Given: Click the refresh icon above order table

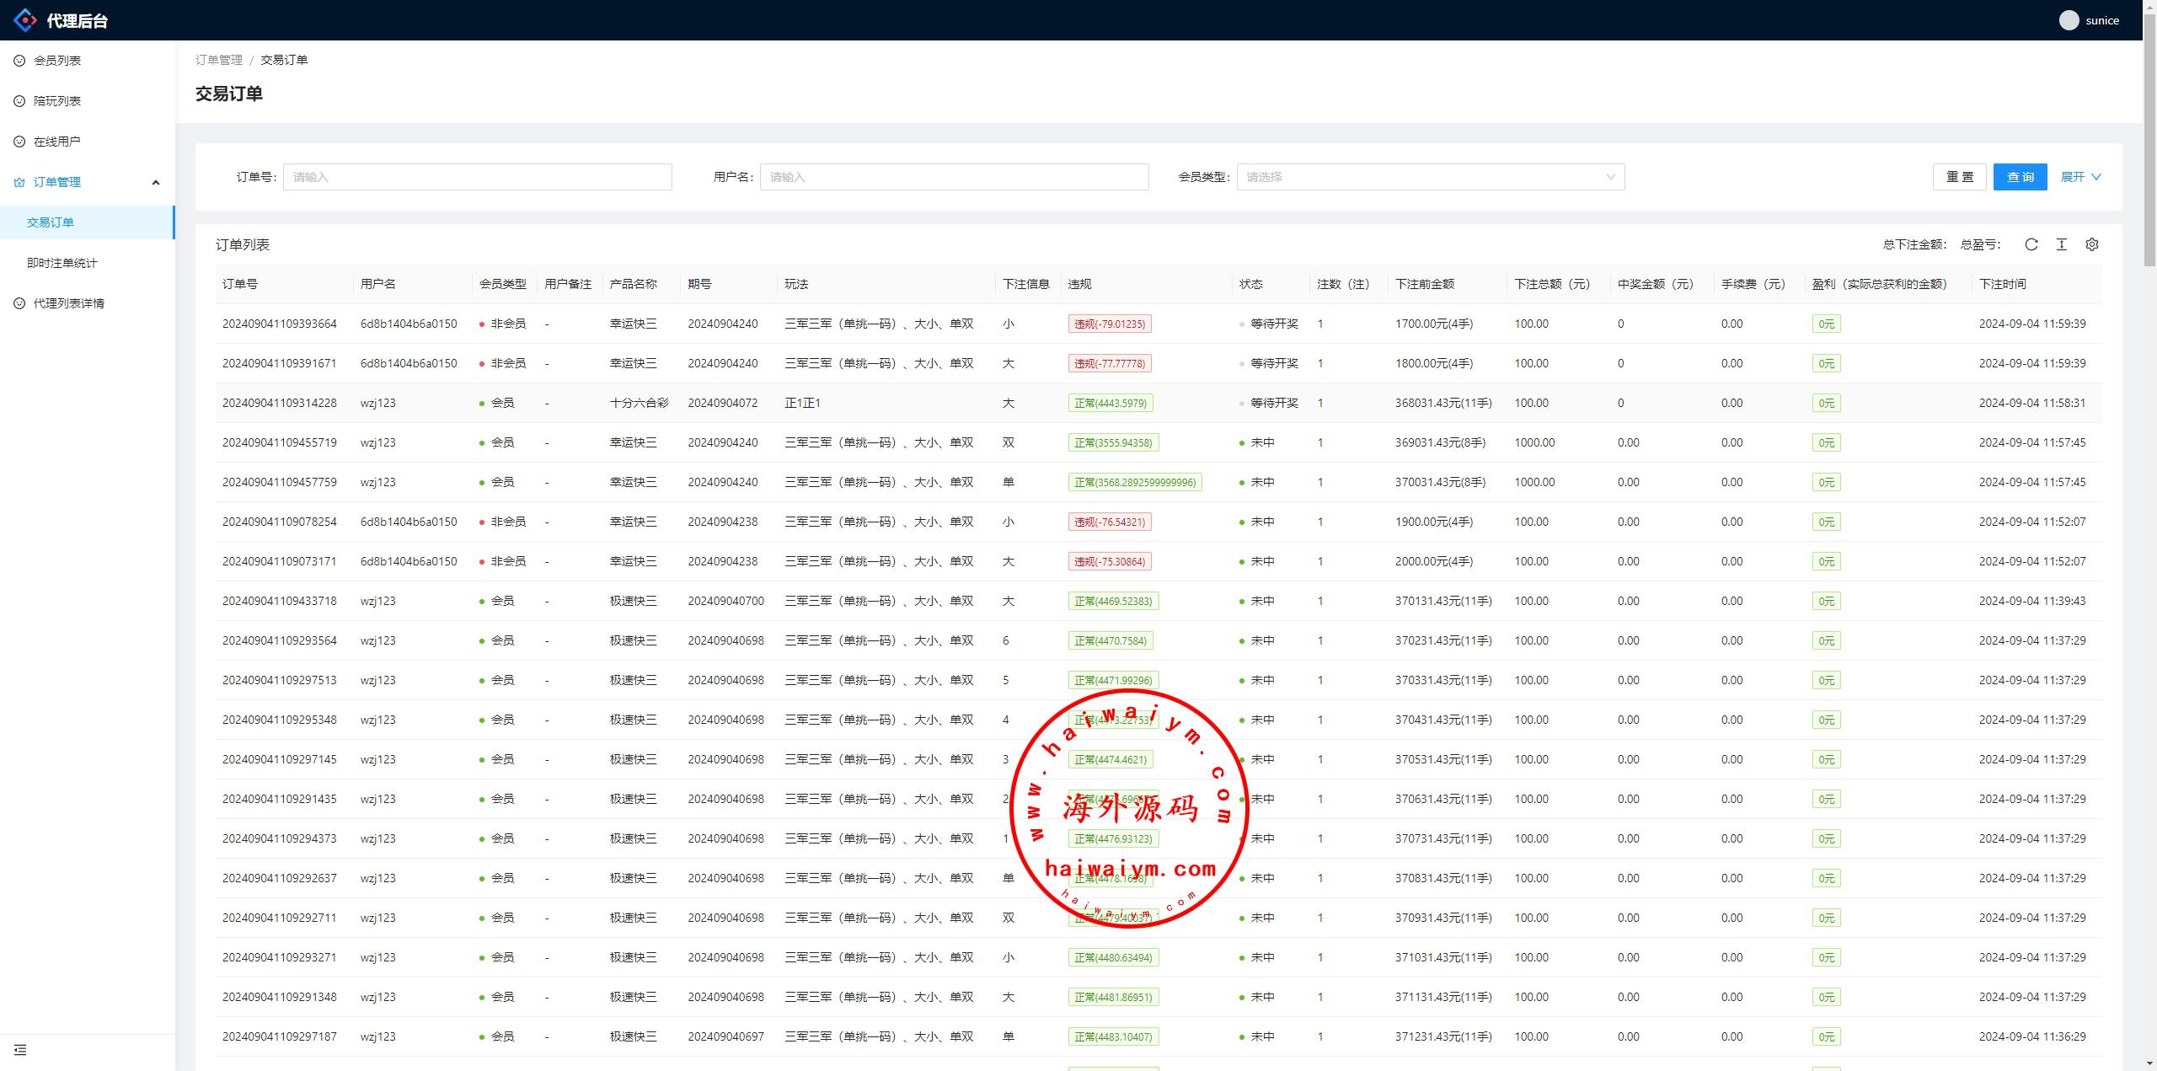Looking at the screenshot, I should tap(2031, 244).
